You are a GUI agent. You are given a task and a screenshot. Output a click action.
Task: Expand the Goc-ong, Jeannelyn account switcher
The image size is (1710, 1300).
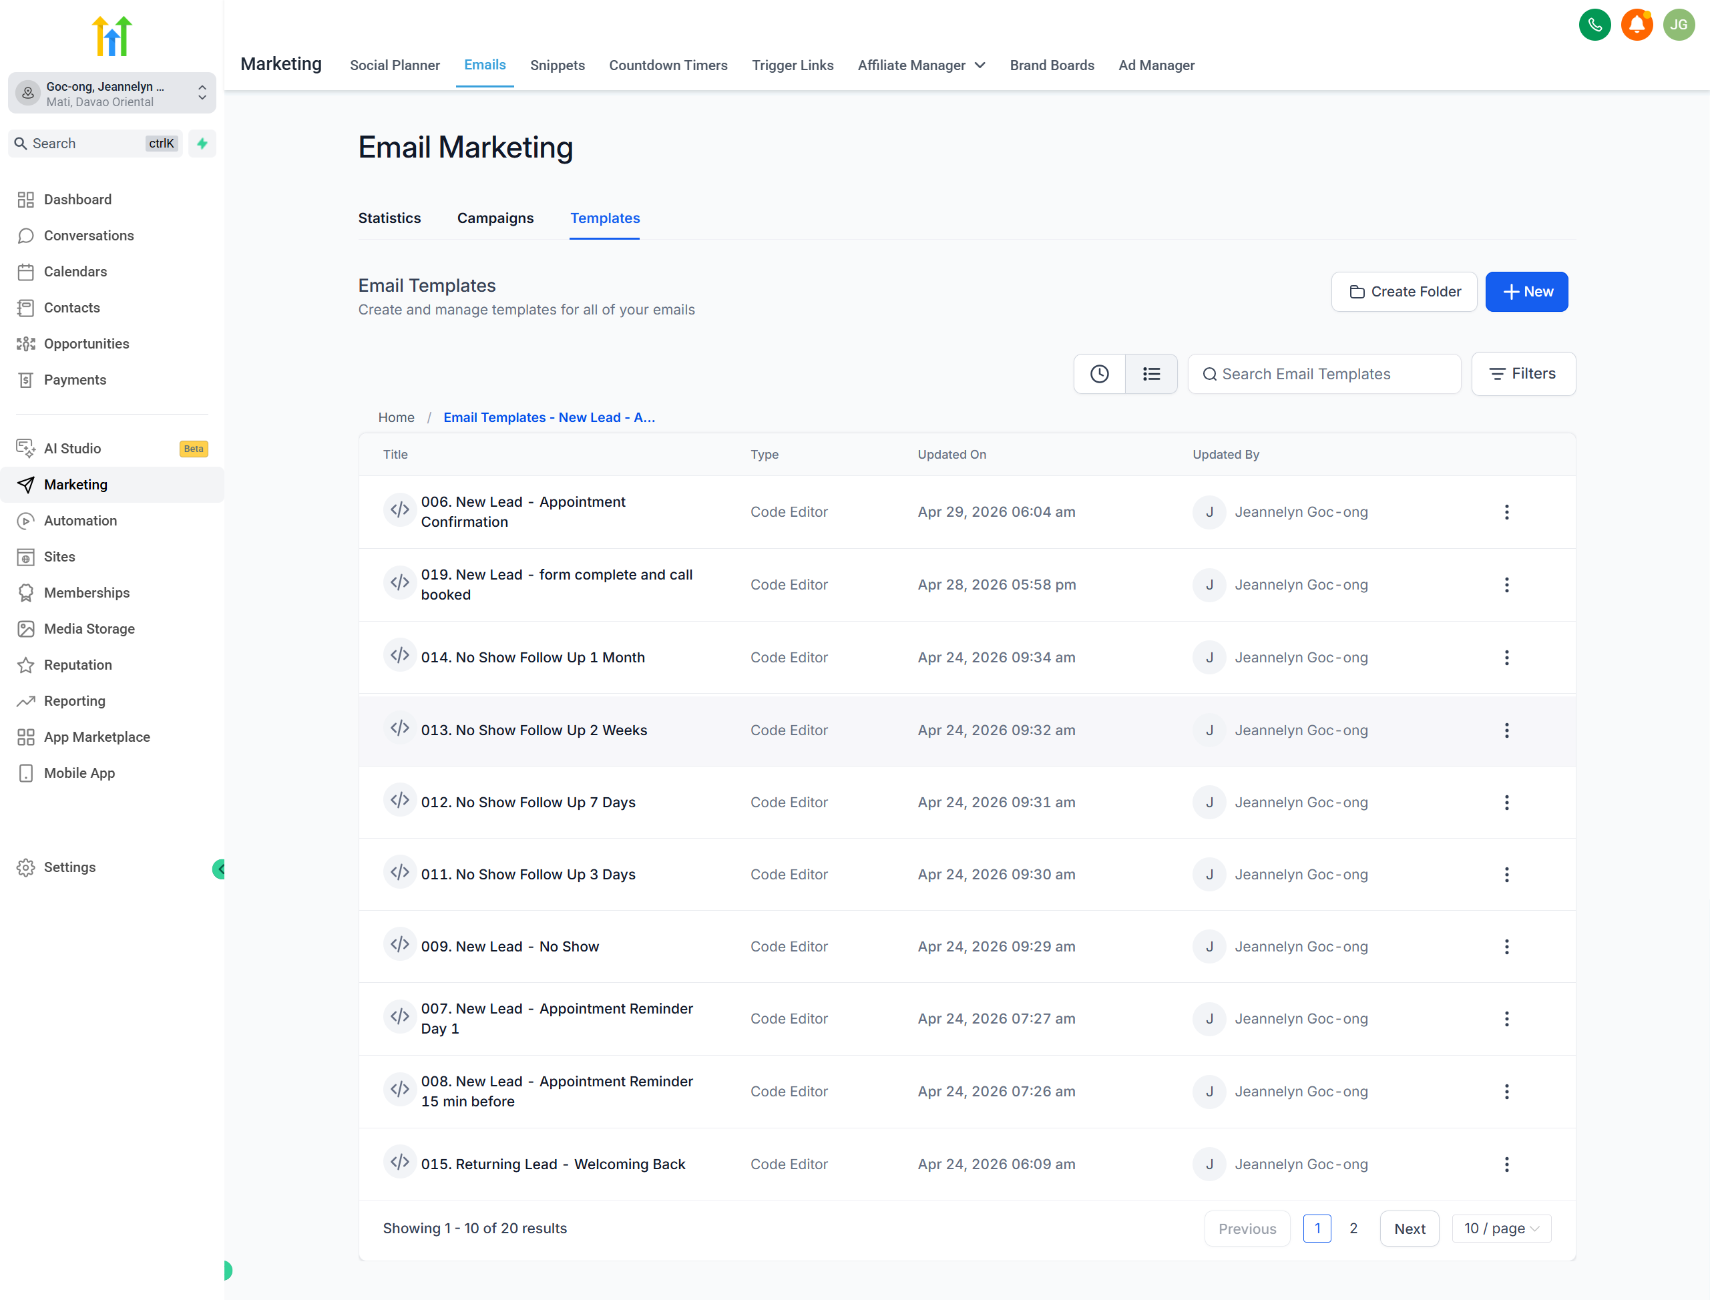tap(112, 93)
